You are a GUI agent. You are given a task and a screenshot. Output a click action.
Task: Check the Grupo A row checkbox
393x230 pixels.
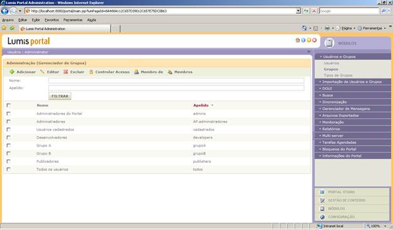click(x=9, y=145)
